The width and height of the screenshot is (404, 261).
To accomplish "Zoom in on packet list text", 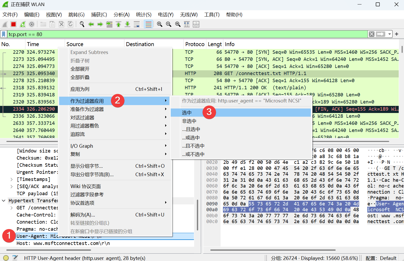I will (x=160, y=24).
